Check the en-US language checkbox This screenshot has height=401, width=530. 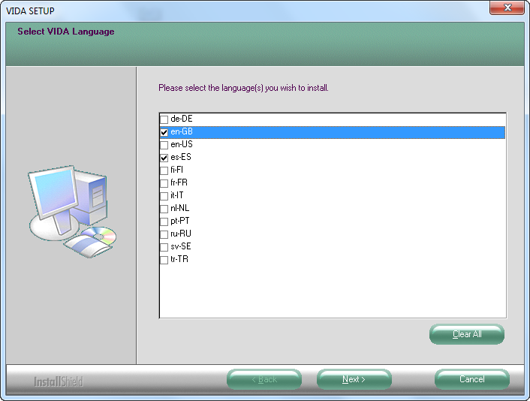164,145
